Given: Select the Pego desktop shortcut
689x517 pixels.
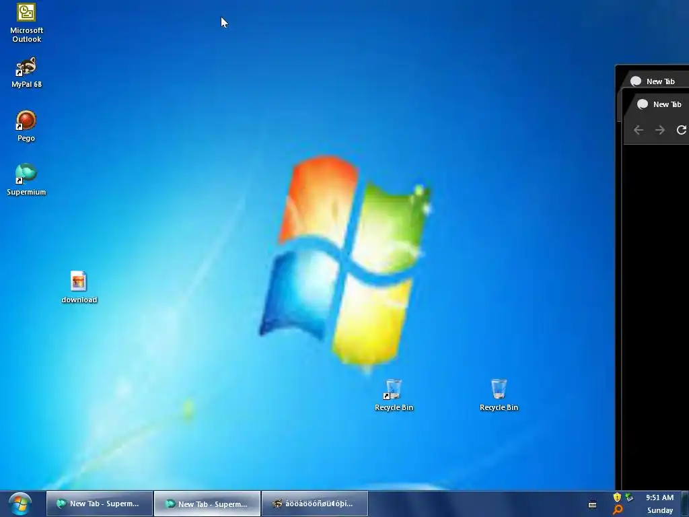Looking at the screenshot, I should tap(26, 126).
